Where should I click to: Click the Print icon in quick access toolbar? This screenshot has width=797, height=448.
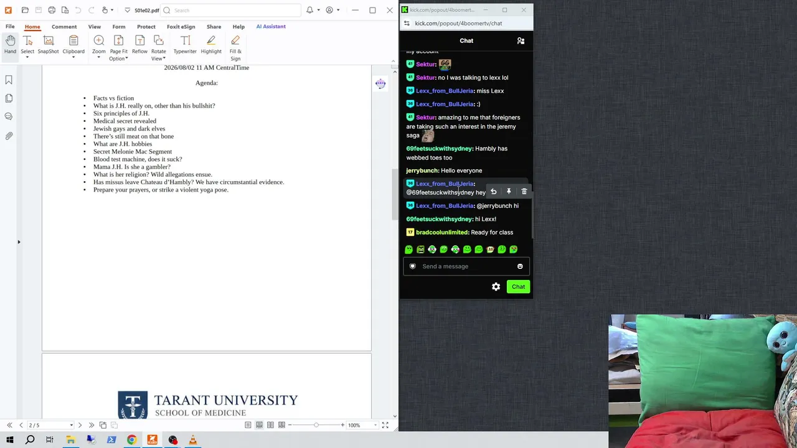pyautogui.click(x=52, y=10)
